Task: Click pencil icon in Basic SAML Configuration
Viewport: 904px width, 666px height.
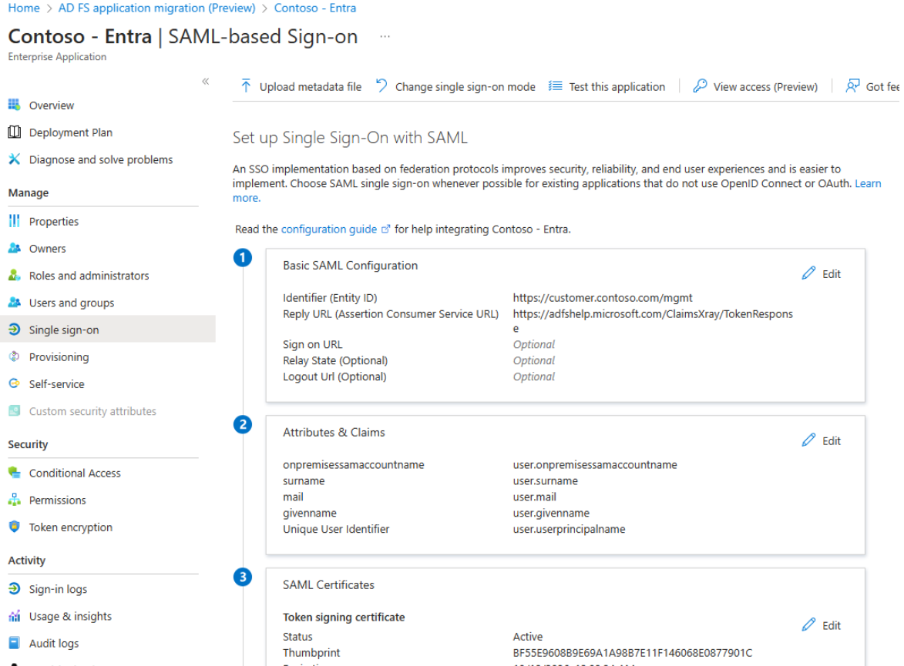Action: point(809,273)
